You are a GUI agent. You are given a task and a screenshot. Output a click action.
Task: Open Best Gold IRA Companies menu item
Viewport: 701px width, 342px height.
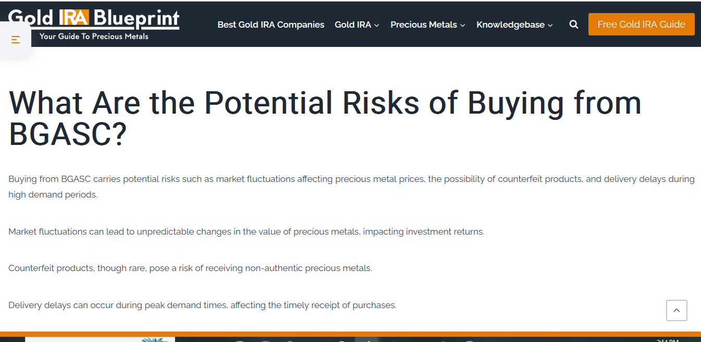[x=270, y=25]
